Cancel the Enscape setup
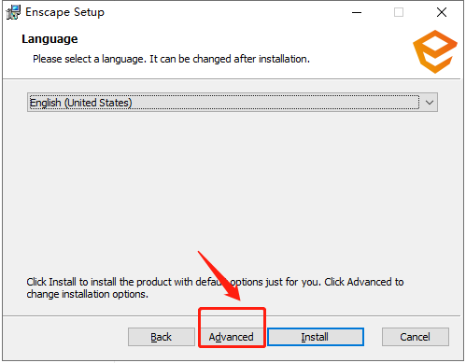466x363 pixels. 416,337
